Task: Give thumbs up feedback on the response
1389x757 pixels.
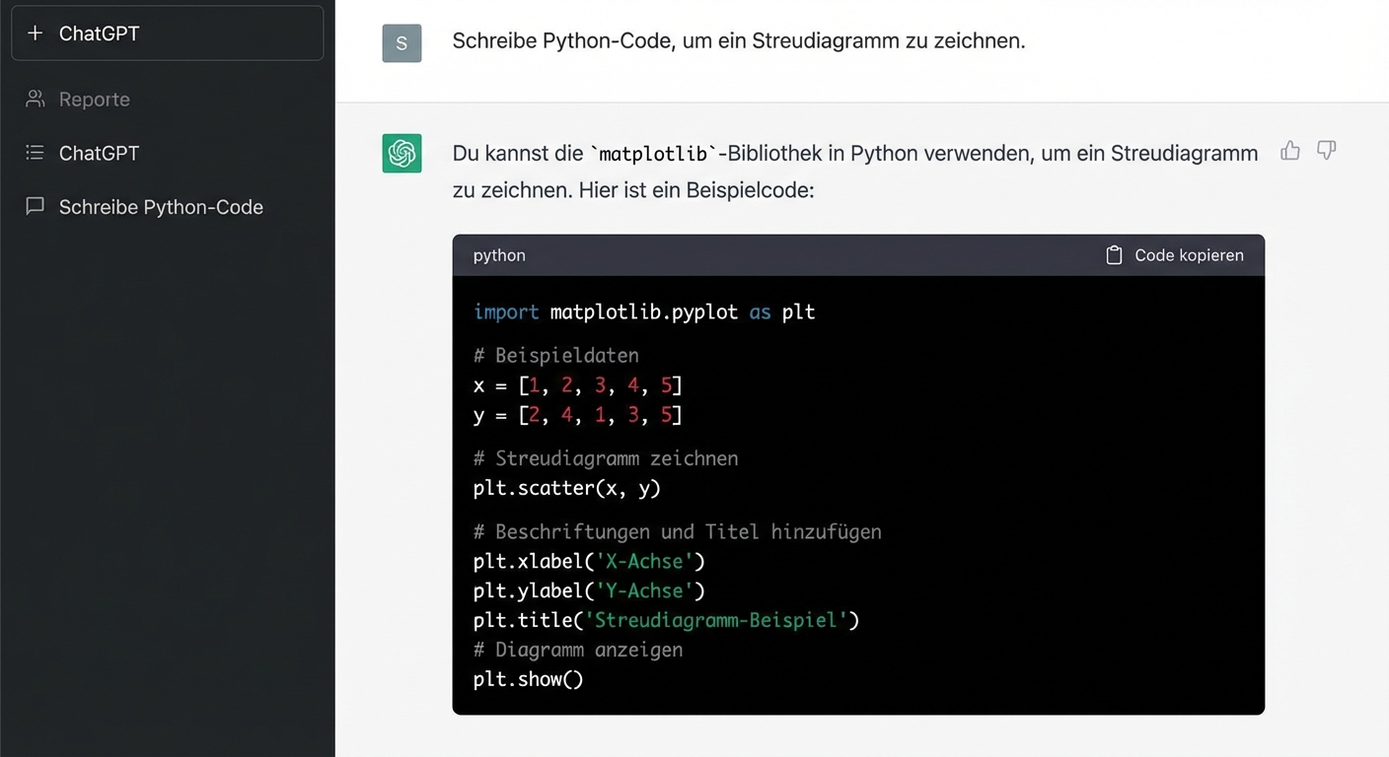Action: pos(1290,151)
